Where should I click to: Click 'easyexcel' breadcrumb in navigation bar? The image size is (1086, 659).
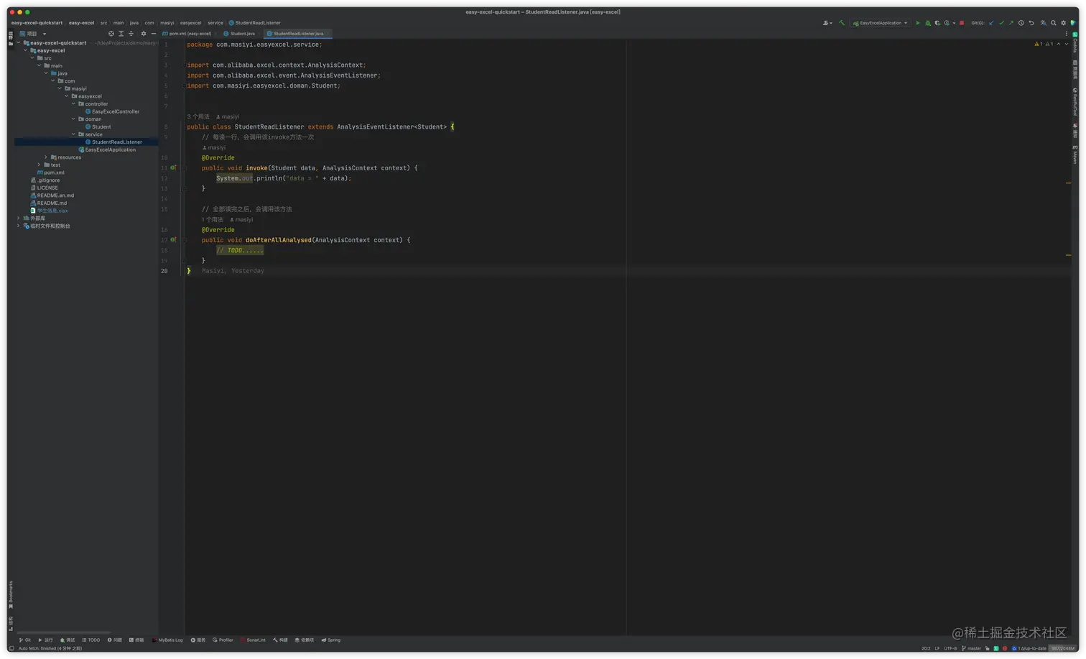click(x=190, y=23)
